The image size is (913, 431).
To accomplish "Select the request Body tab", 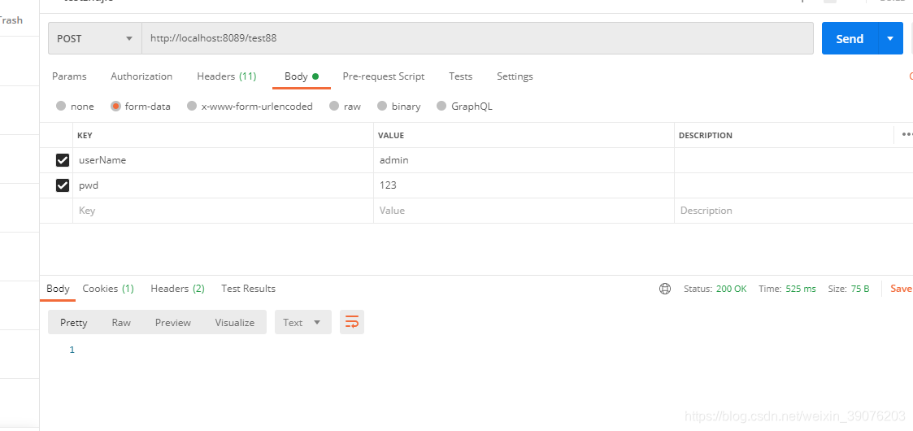I will 301,76.
